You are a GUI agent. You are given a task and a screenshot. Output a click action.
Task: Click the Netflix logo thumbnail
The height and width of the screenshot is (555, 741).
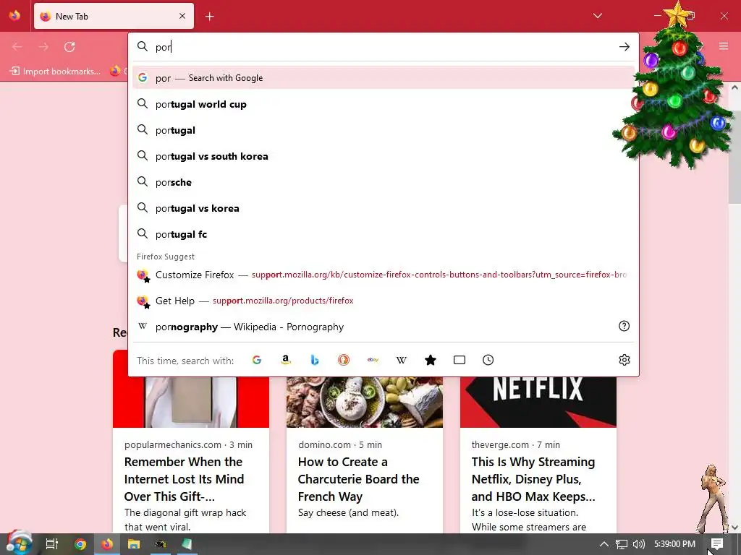tap(538, 402)
